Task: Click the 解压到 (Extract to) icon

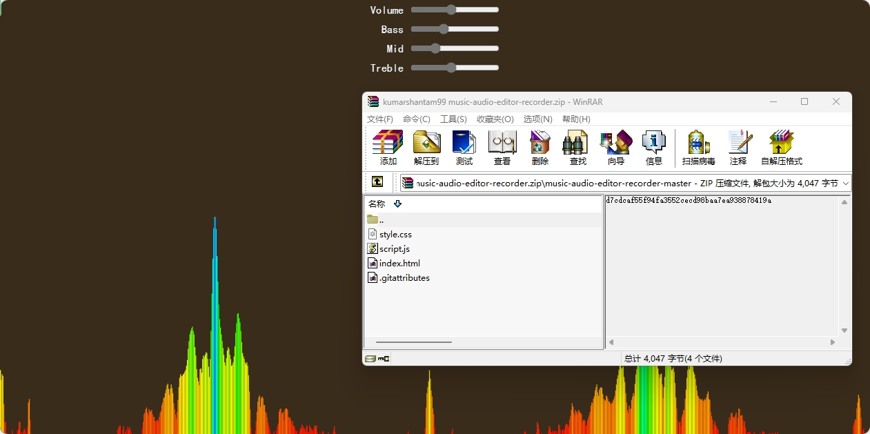Action: 426,142
